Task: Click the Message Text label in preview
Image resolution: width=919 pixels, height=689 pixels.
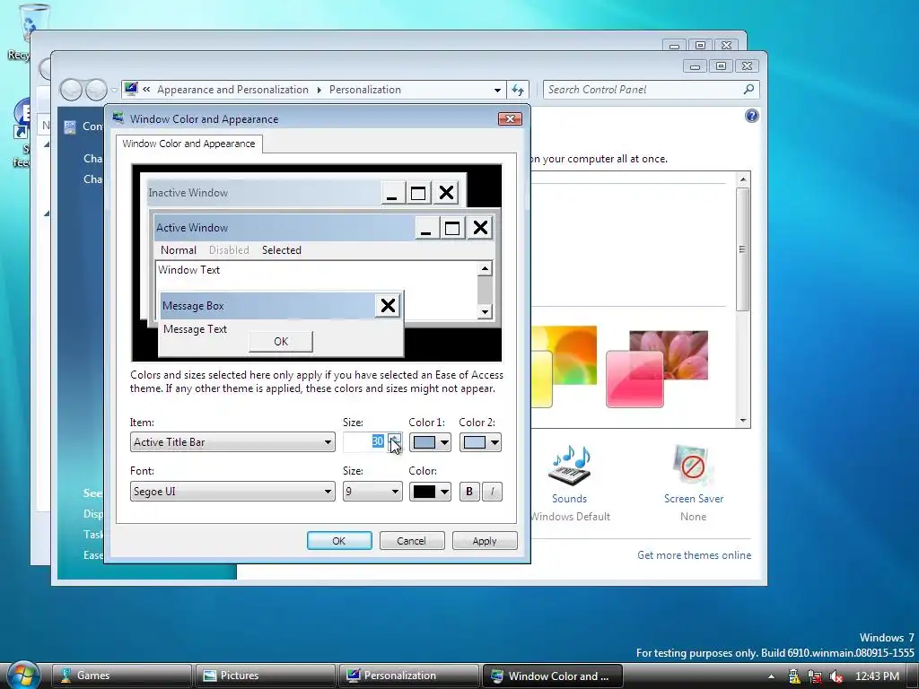Action: click(x=195, y=329)
